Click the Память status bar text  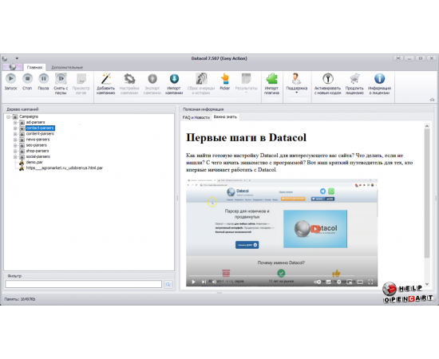pos(20,299)
